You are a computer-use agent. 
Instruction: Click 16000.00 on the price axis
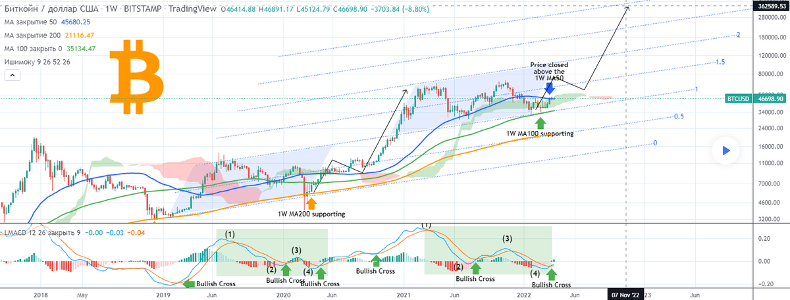(x=770, y=147)
